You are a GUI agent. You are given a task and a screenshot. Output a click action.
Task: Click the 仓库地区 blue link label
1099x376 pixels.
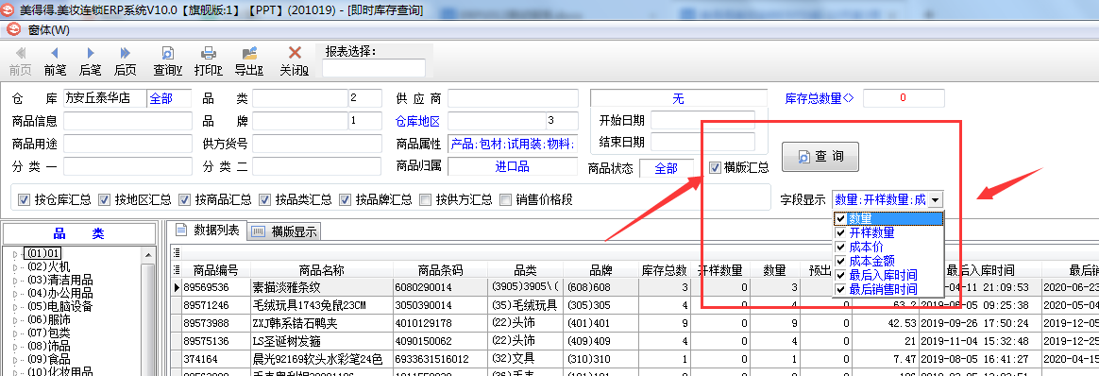(418, 121)
